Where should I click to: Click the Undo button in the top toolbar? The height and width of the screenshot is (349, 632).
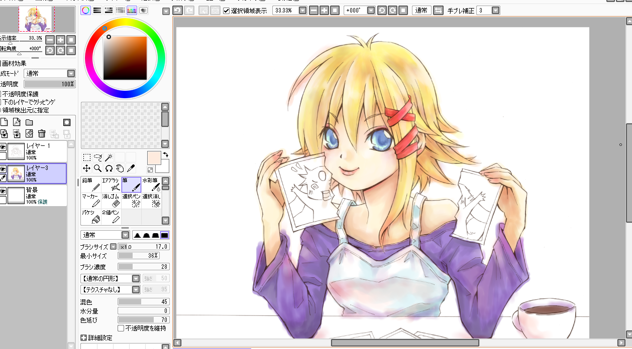coord(177,11)
